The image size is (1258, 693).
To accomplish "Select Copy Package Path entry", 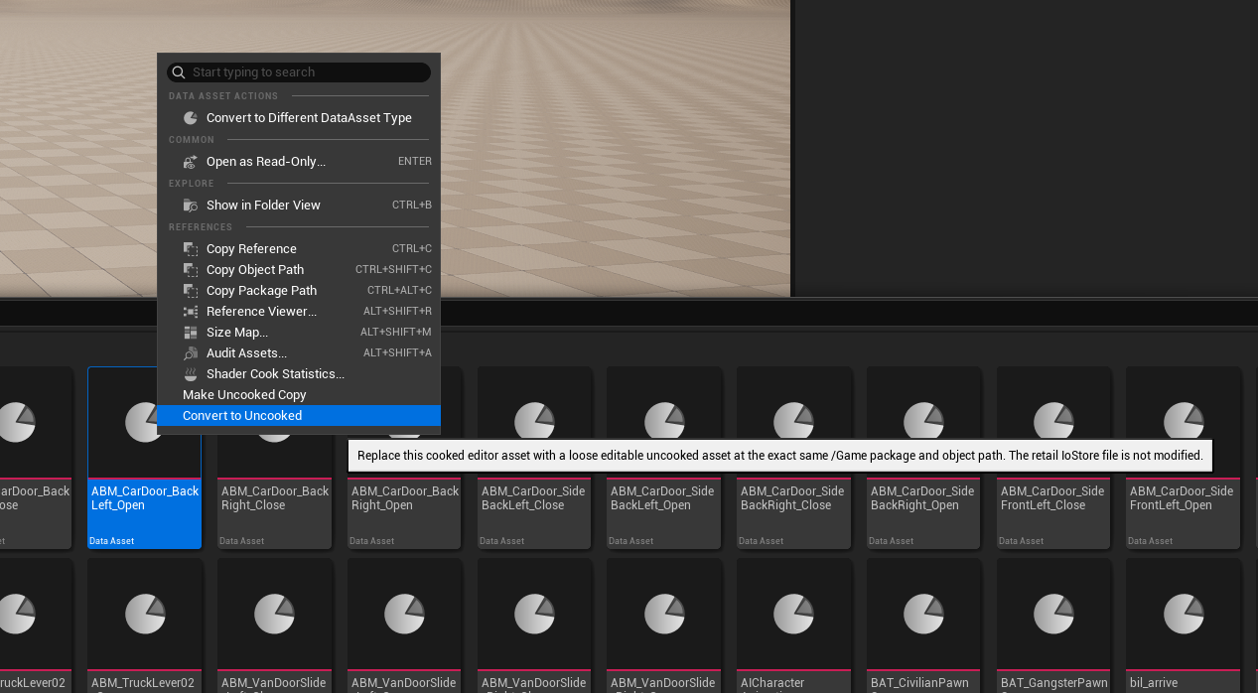I will coord(299,291).
